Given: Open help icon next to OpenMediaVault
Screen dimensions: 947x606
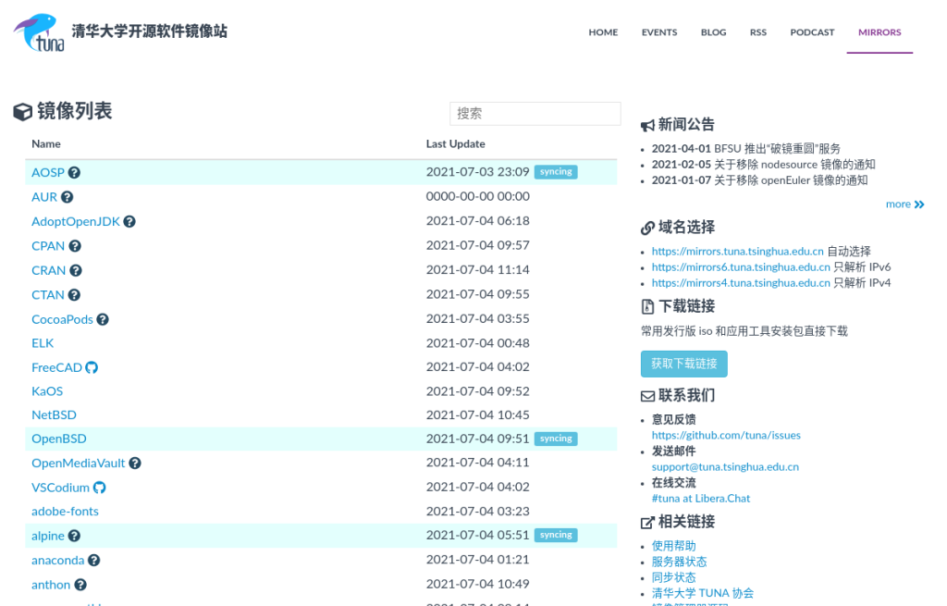Looking at the screenshot, I should (x=135, y=464).
